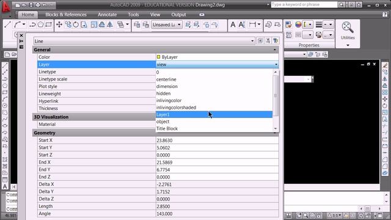Click the search magnifier button
Image resolution: width=391 pixels, height=220 pixels.
click(342, 4)
